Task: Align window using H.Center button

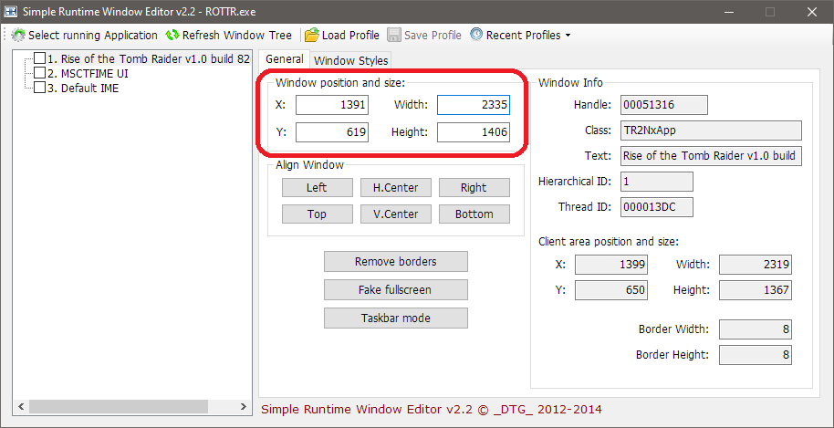Action: pyautogui.click(x=395, y=187)
